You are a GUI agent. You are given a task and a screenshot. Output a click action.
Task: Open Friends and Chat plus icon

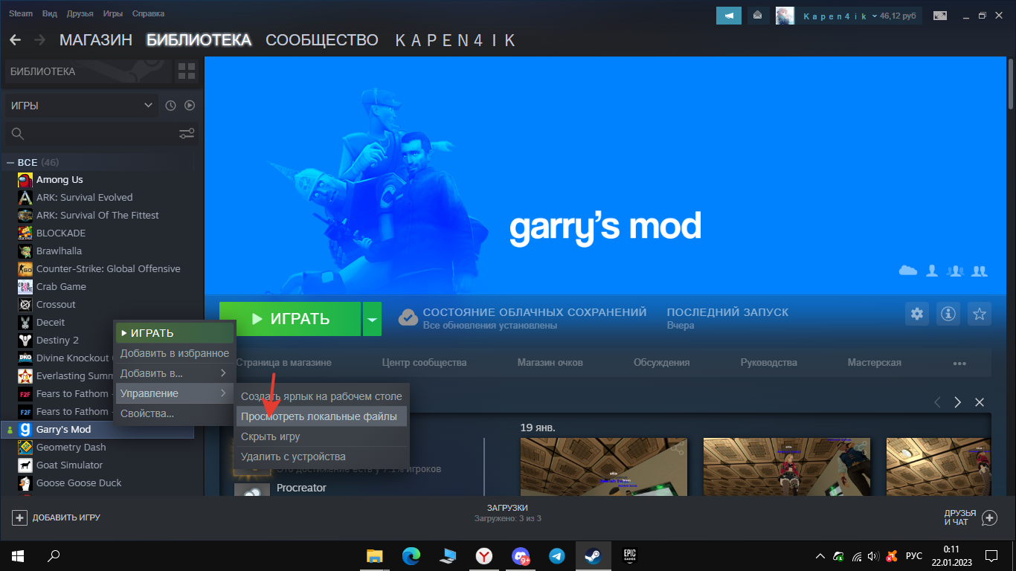pyautogui.click(x=989, y=517)
